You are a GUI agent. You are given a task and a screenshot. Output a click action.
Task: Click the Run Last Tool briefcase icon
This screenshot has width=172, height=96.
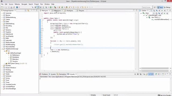(x=55, y=7)
